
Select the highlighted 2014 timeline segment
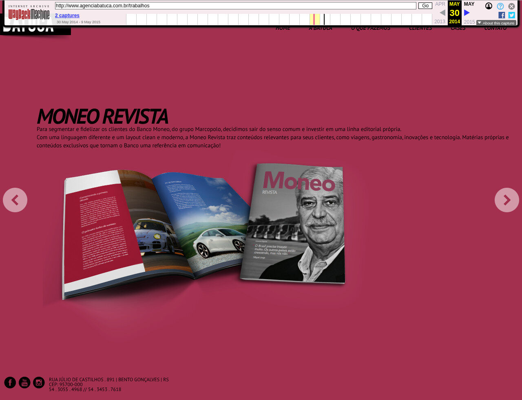(x=314, y=19)
